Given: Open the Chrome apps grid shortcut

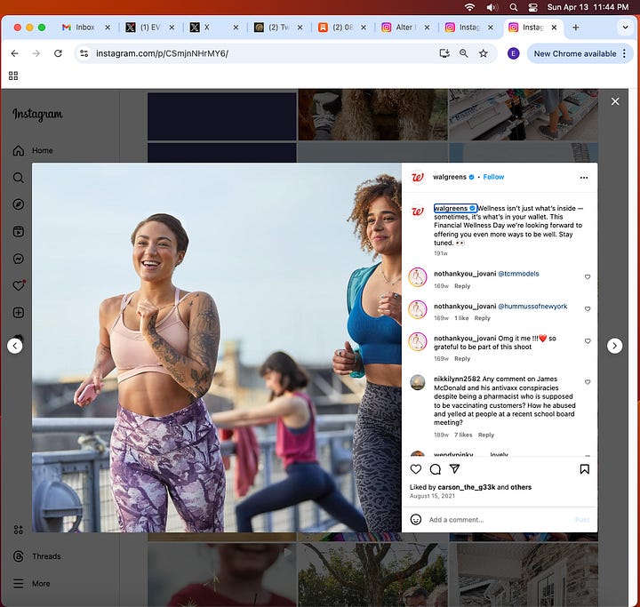Looking at the screenshot, I should point(13,76).
